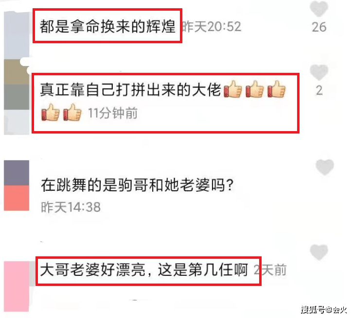Click the like count 2
This screenshot has height=318, width=354.
319,91
